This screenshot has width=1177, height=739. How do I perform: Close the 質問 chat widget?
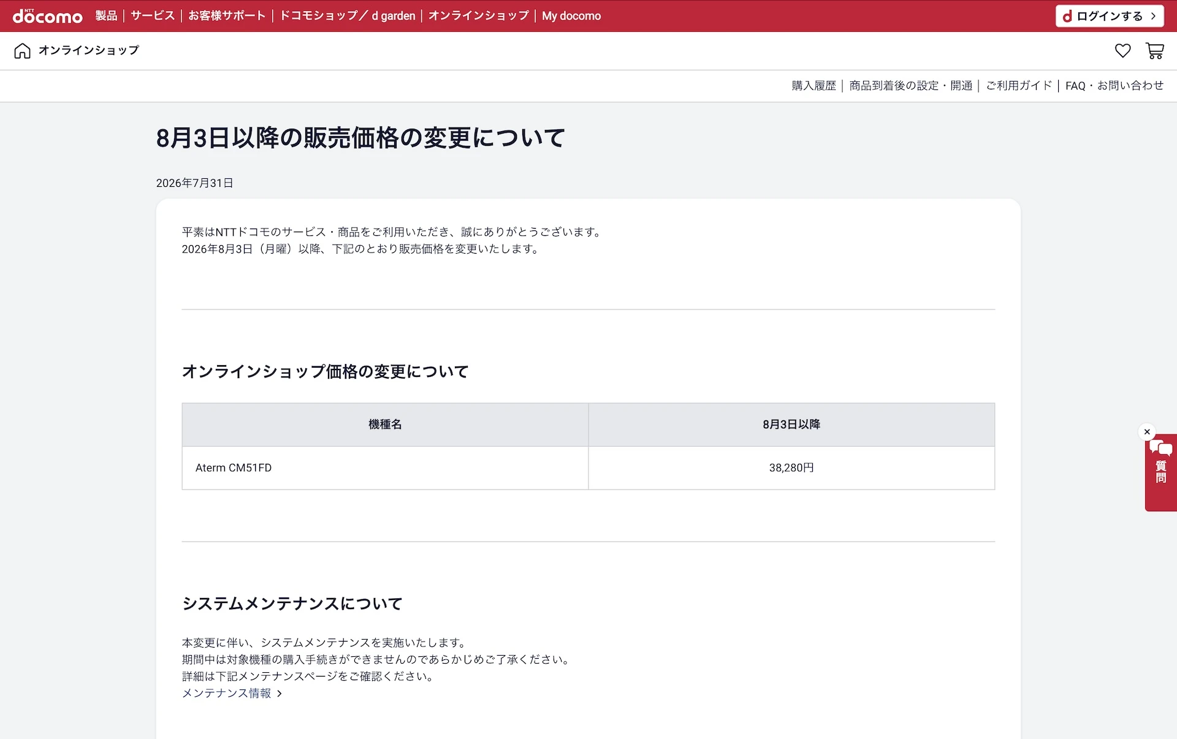(x=1147, y=432)
